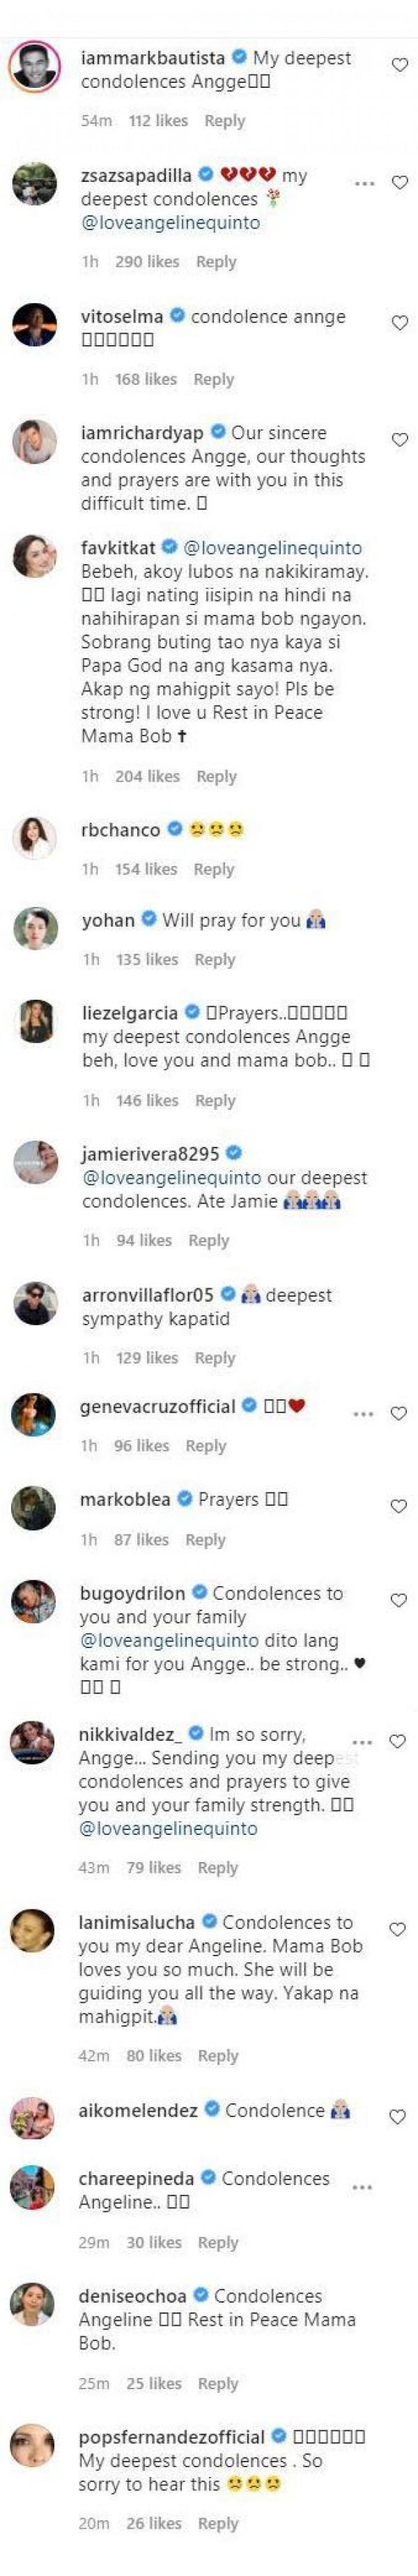Open three-dot menu on genevacruzofficial's comment
Screen dimensions: 418x2576
click(364, 1414)
